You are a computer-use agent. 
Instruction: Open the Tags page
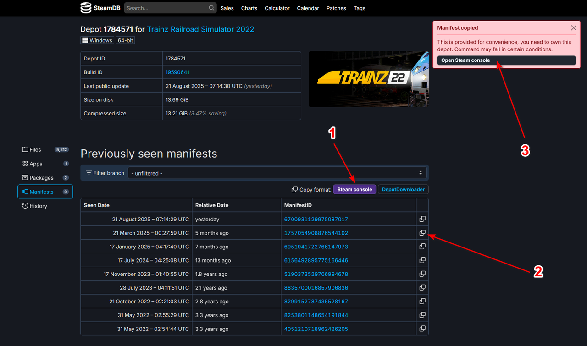click(360, 8)
